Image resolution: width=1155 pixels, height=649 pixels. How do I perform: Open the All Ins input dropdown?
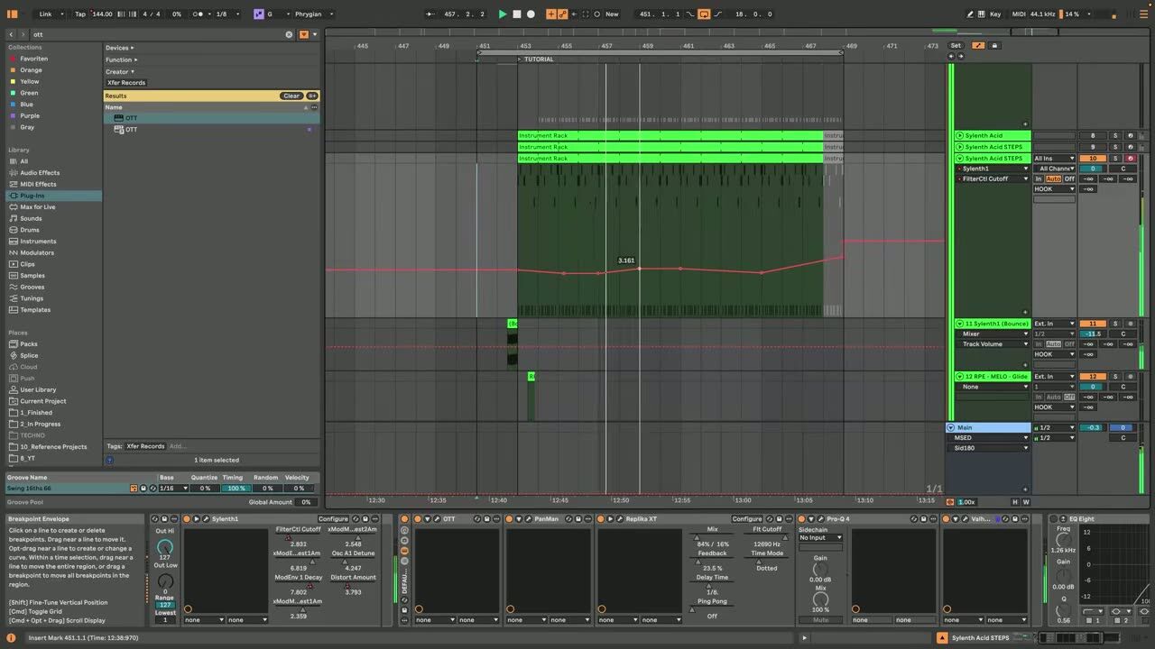(x=1054, y=159)
